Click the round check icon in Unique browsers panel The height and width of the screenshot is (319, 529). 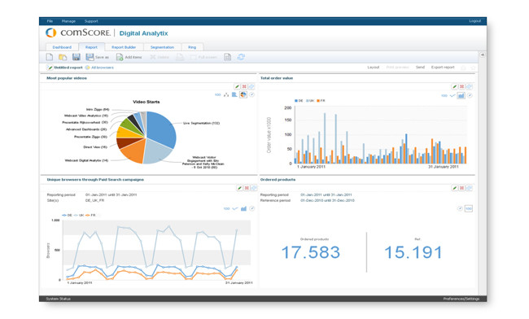click(x=251, y=208)
